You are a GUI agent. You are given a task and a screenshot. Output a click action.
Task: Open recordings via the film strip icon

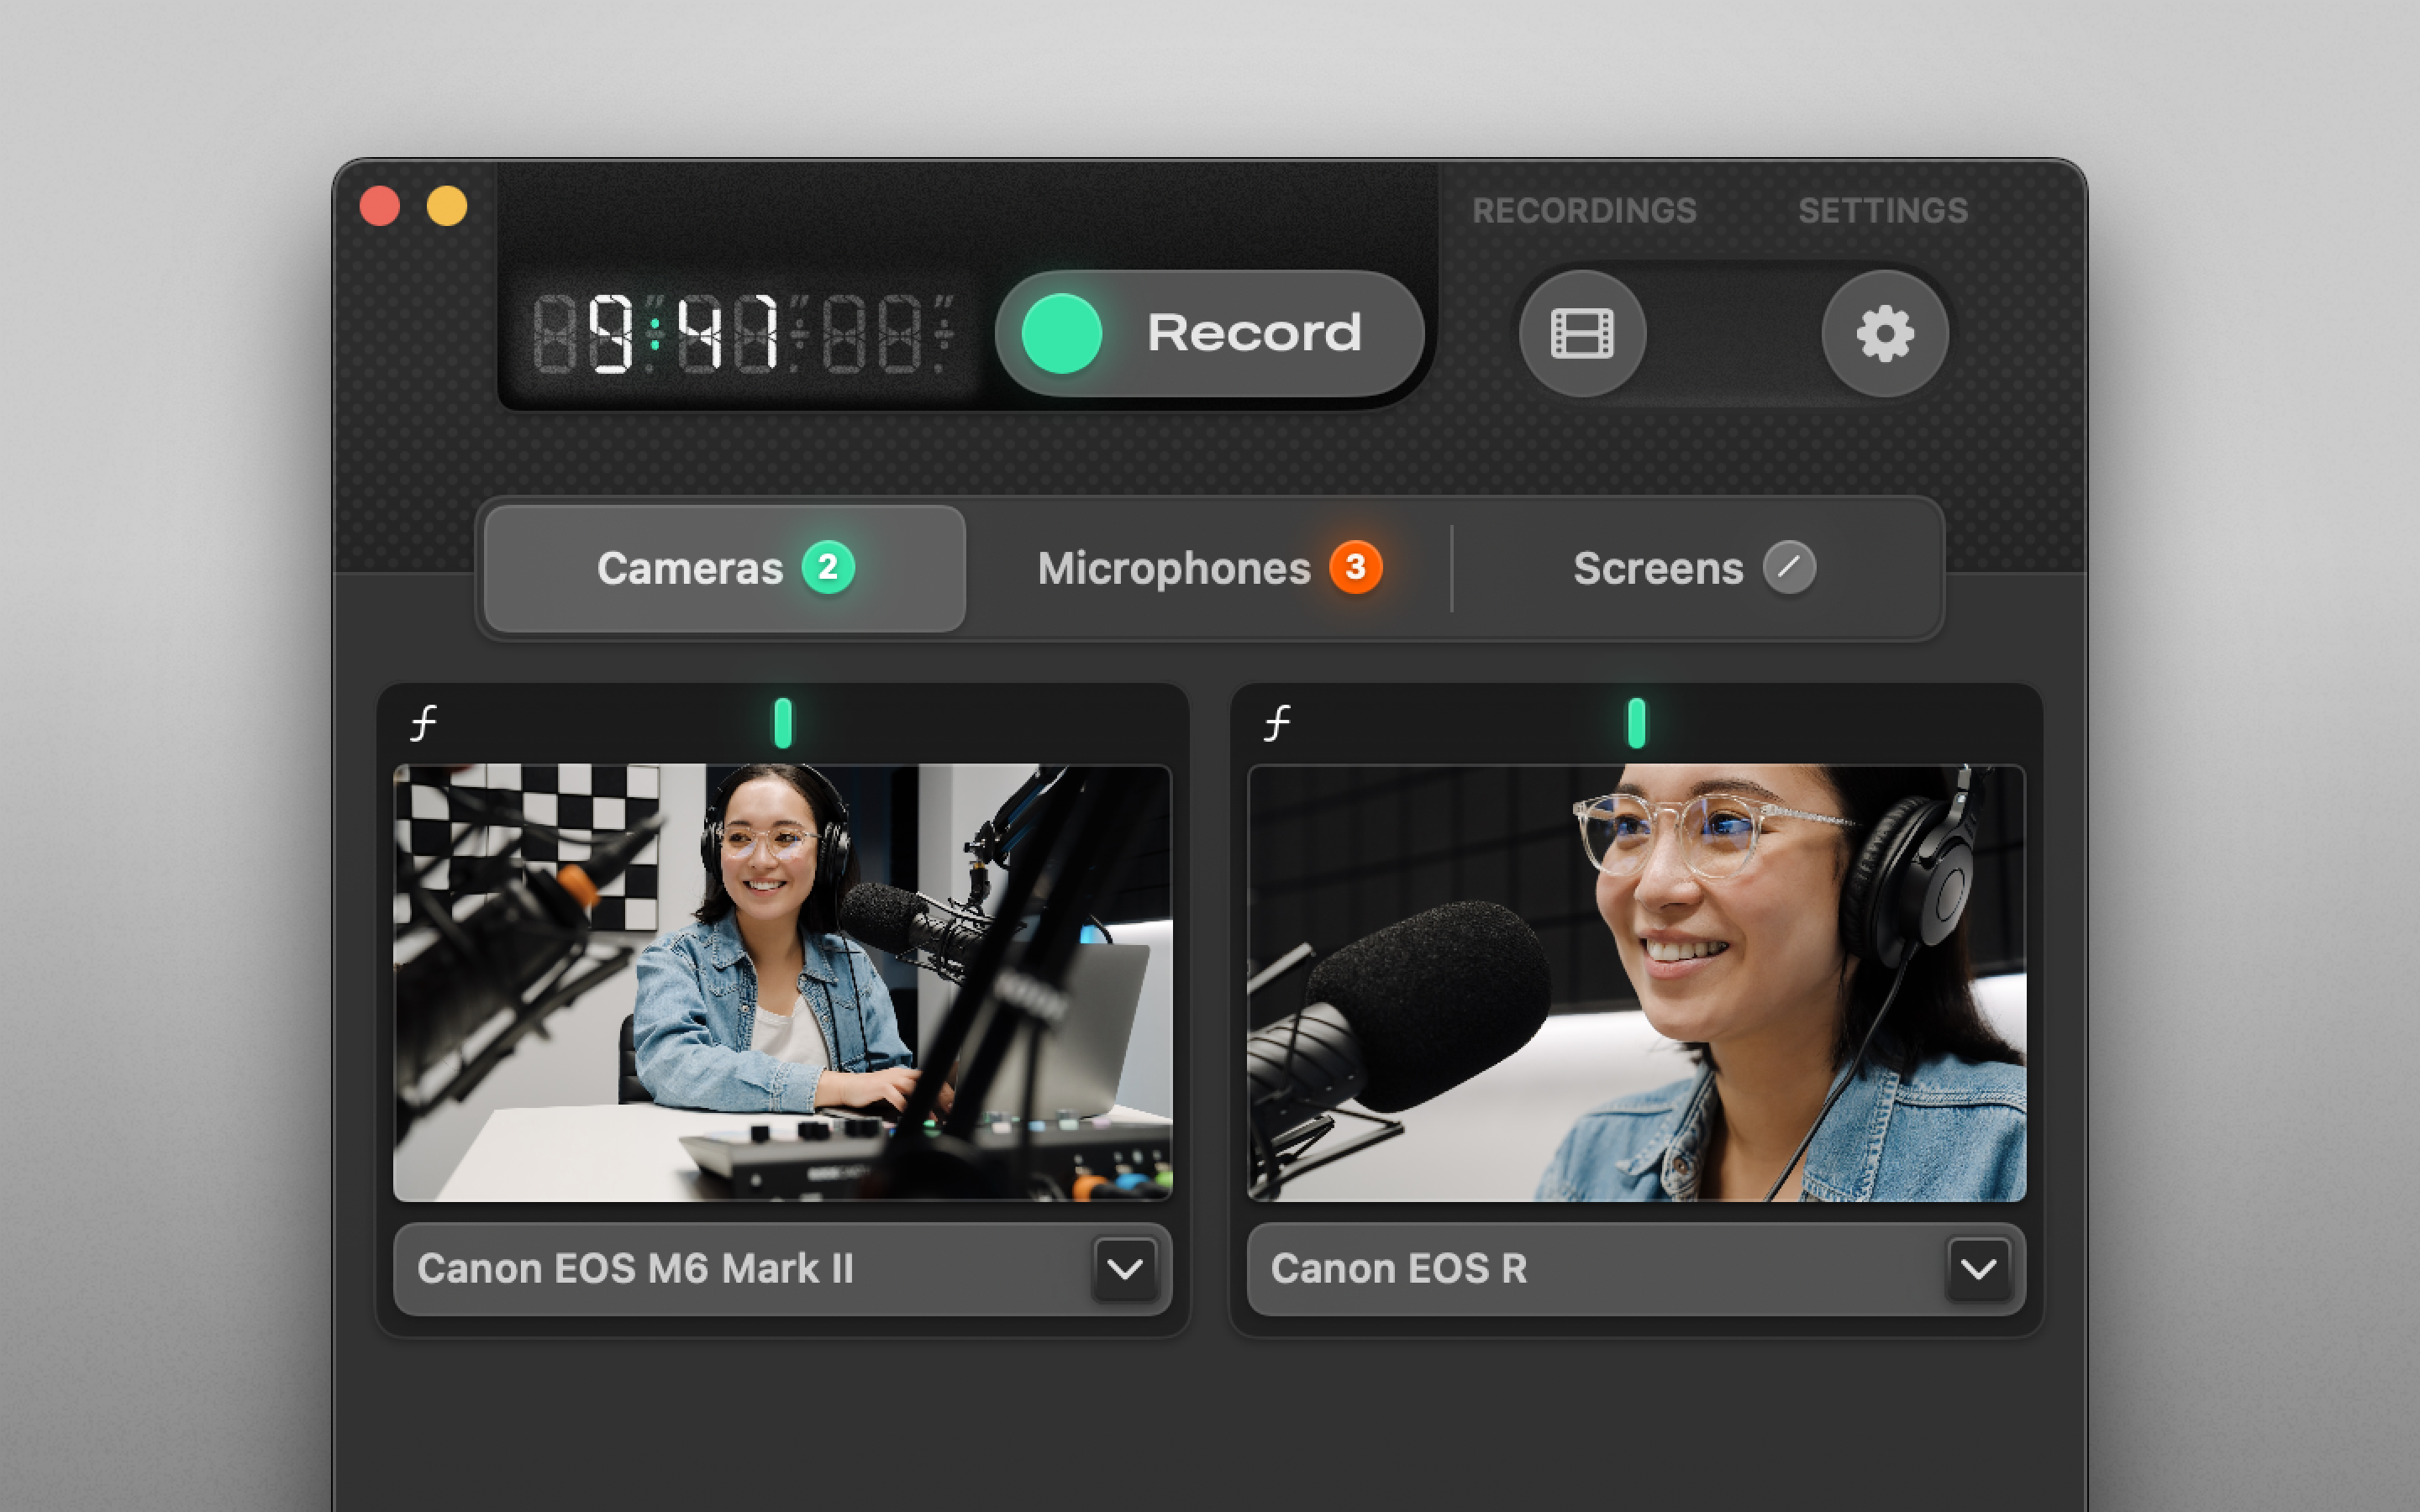(x=1582, y=333)
